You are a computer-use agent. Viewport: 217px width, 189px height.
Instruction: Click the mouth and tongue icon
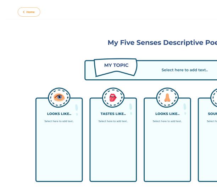pos(113,98)
